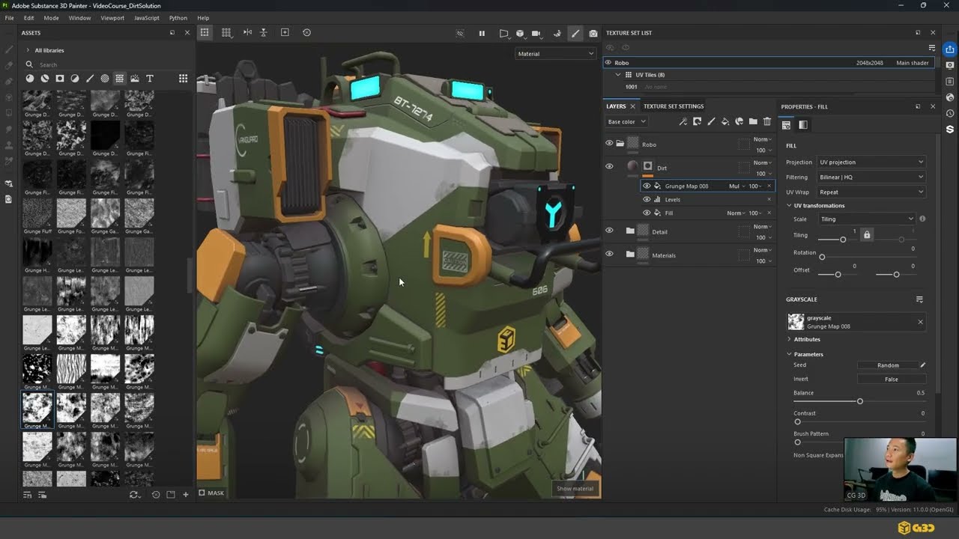Adjust the Rotation slider handle

[822, 257]
